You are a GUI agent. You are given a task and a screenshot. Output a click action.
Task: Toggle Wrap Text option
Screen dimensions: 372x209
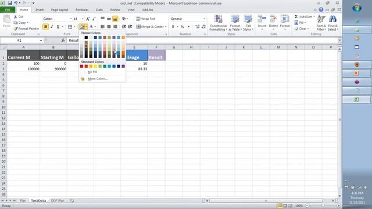pos(146,19)
